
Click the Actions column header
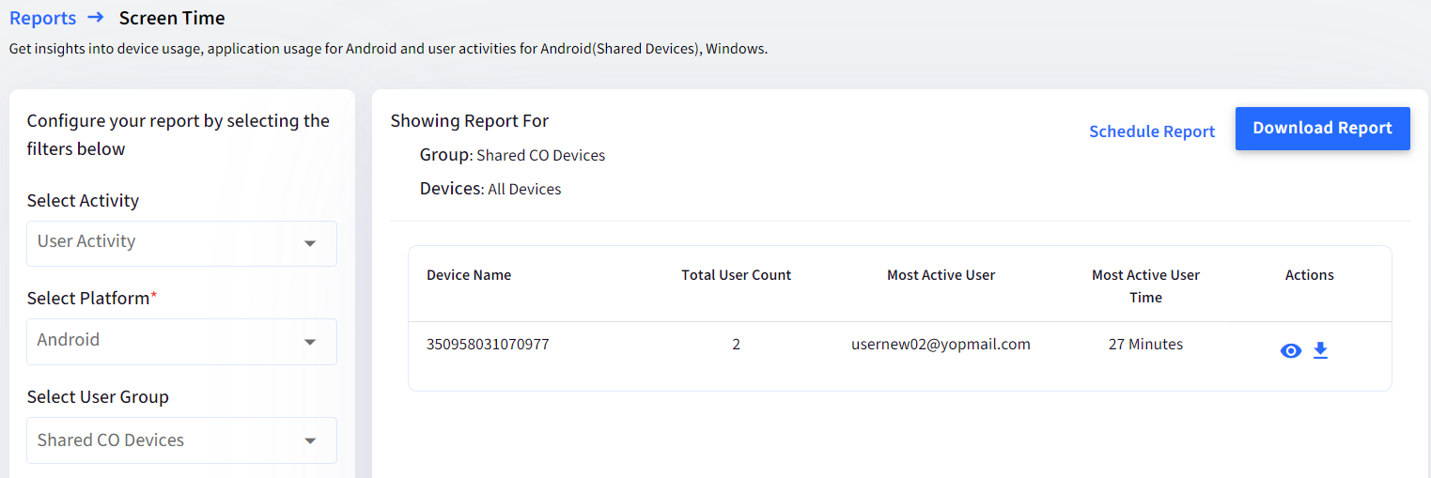coord(1310,275)
